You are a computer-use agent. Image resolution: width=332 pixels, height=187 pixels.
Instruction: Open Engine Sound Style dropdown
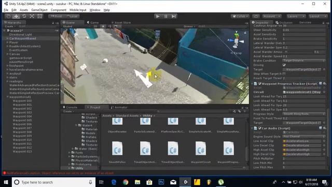(304, 137)
